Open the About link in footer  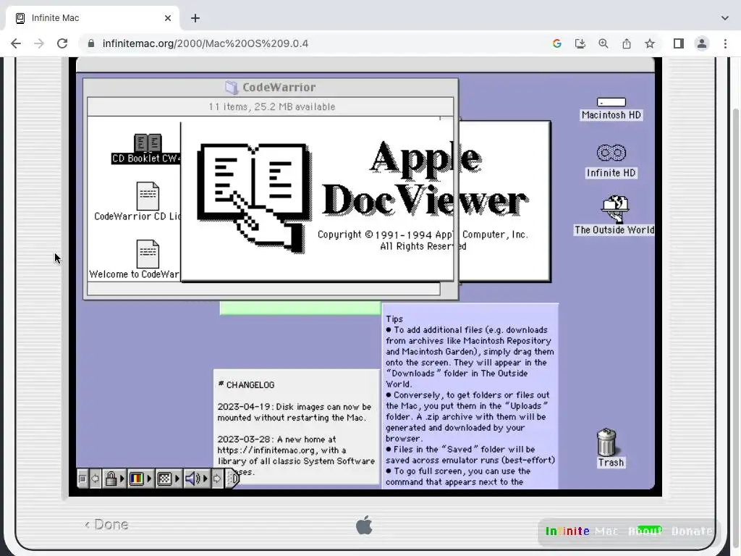[645, 531]
